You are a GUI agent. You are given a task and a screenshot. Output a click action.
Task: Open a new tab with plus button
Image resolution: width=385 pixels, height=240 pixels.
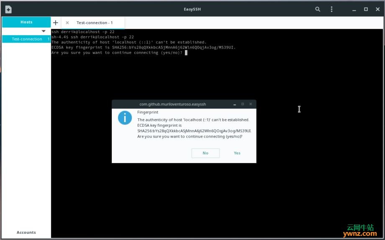coord(56,23)
